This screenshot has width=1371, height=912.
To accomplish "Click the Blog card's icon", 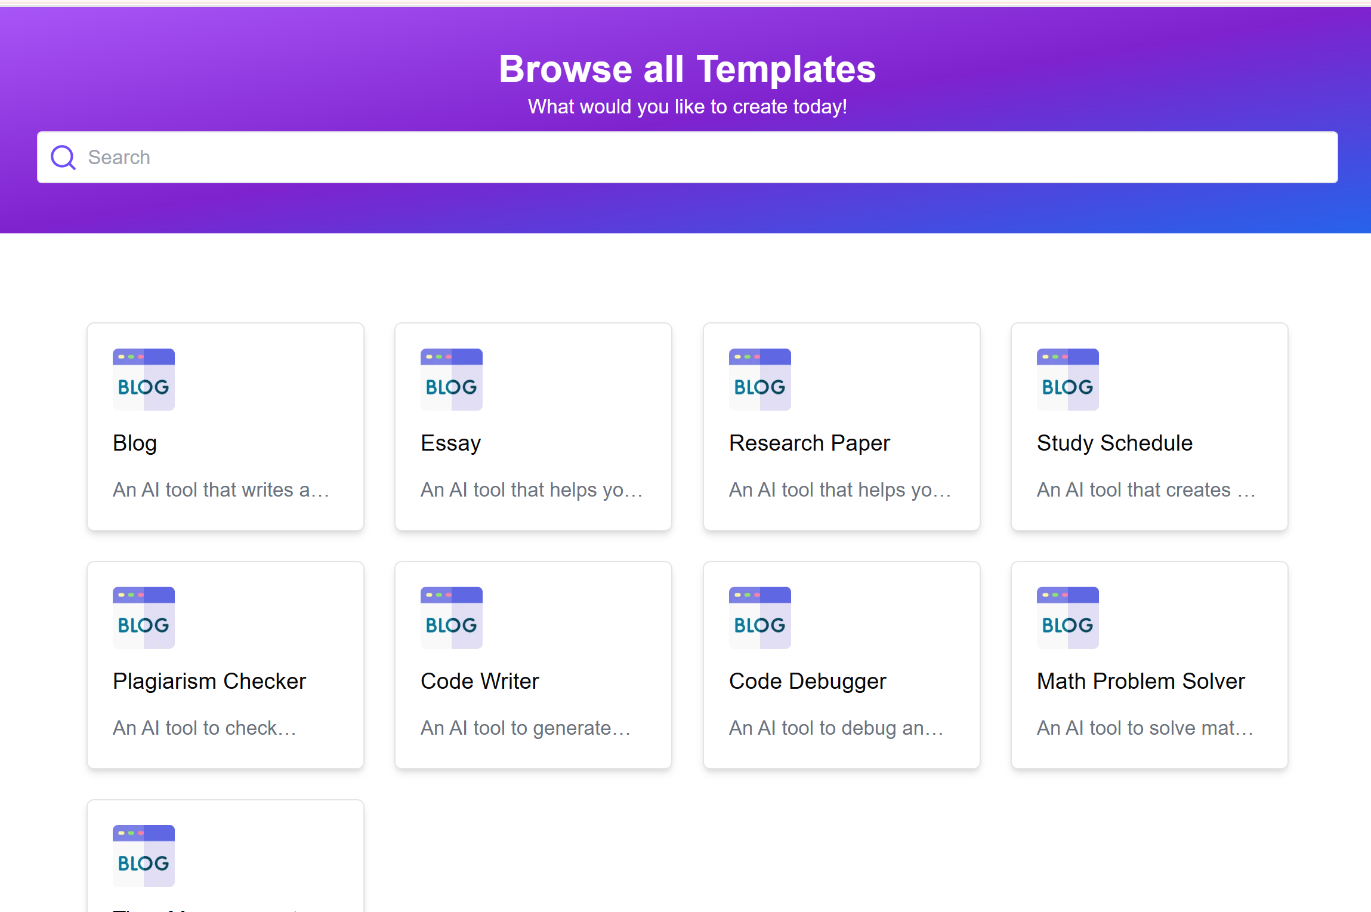I will pos(144,380).
